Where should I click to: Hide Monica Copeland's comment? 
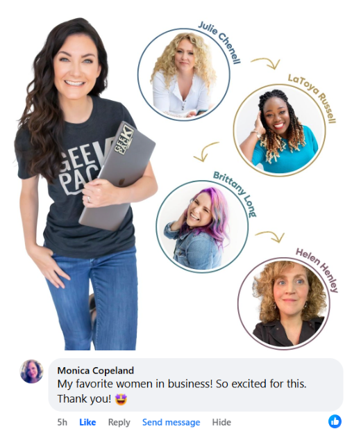pyautogui.click(x=221, y=422)
